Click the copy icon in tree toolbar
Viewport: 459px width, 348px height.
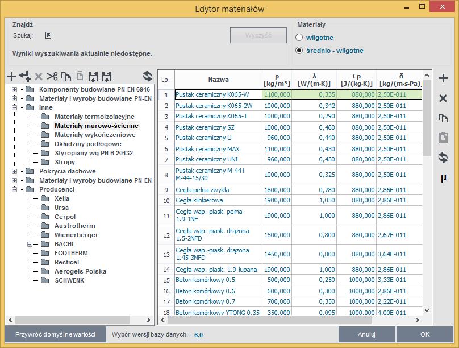coord(66,77)
